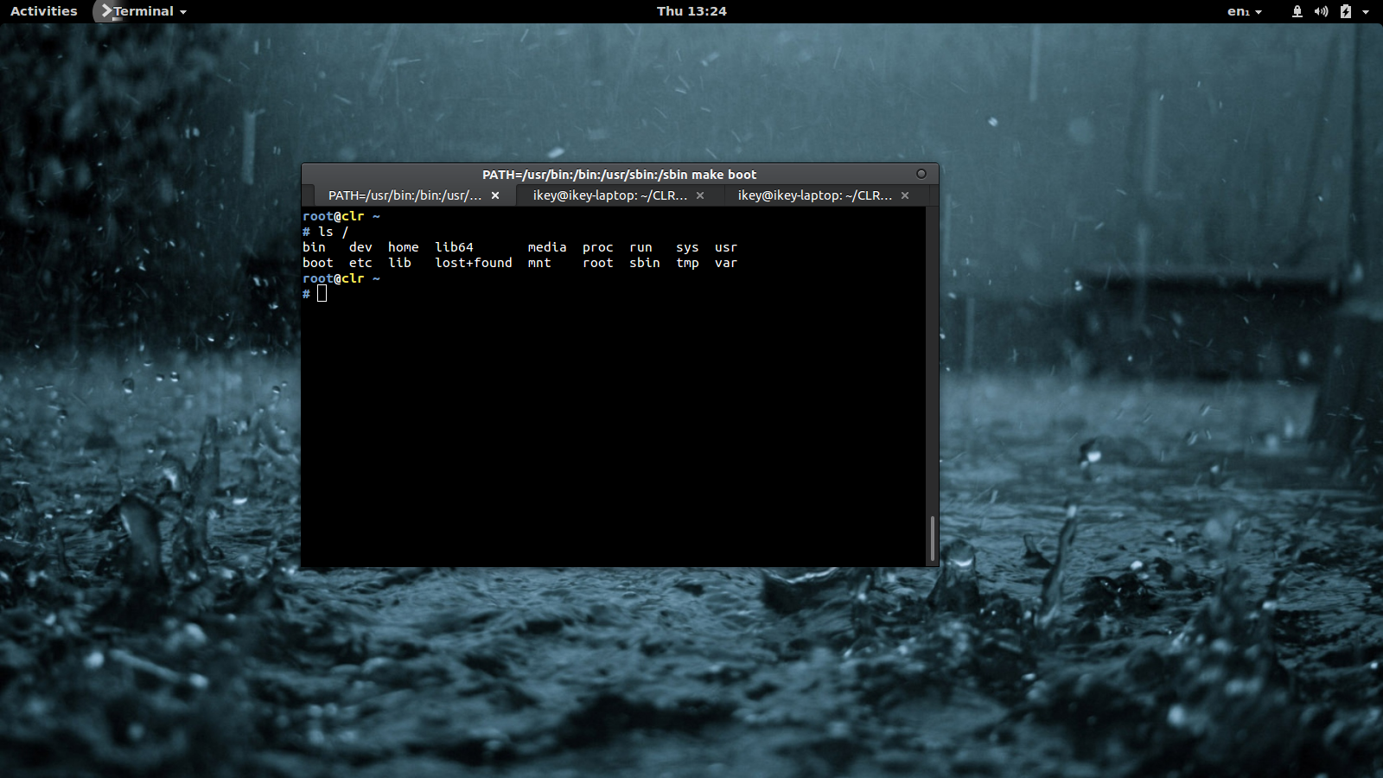Click the volume speaker icon

(1321, 11)
